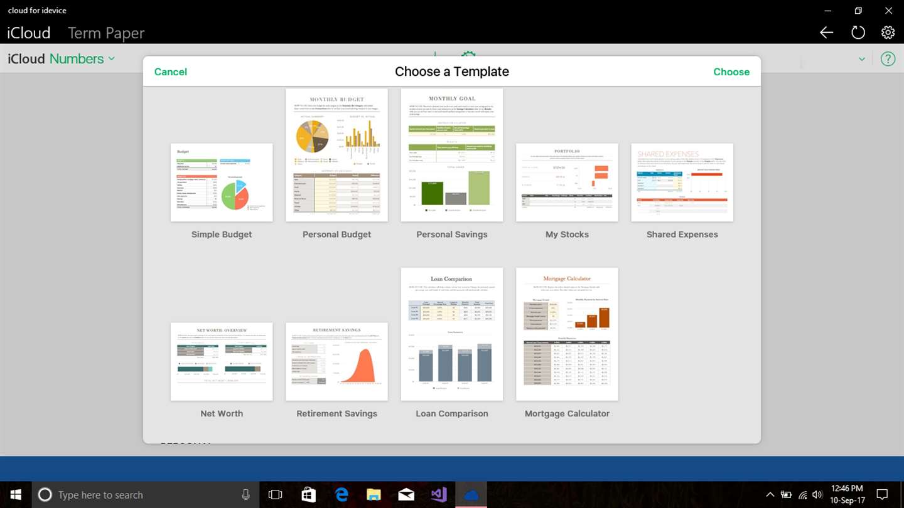Select the Loan Comparison template thumbnail

click(x=452, y=334)
